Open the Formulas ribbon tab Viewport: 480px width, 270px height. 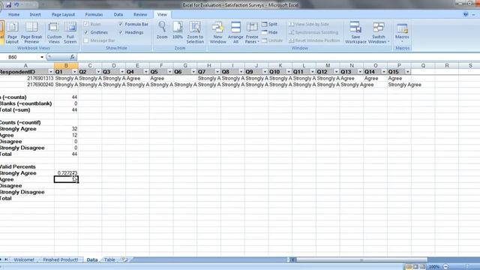pyautogui.click(x=94, y=14)
